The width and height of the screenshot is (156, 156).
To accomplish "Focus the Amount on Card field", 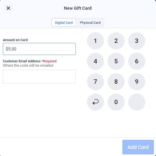I will pos(39,49).
